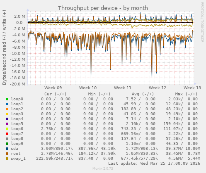Click root current value '2.78M/146.46k'

point(57,154)
